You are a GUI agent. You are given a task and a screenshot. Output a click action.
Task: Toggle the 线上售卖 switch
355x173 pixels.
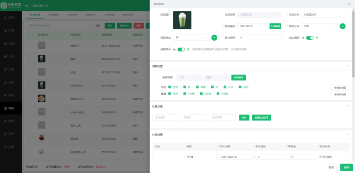(310, 38)
